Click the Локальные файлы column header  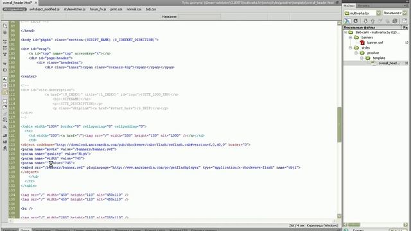pos(372,28)
